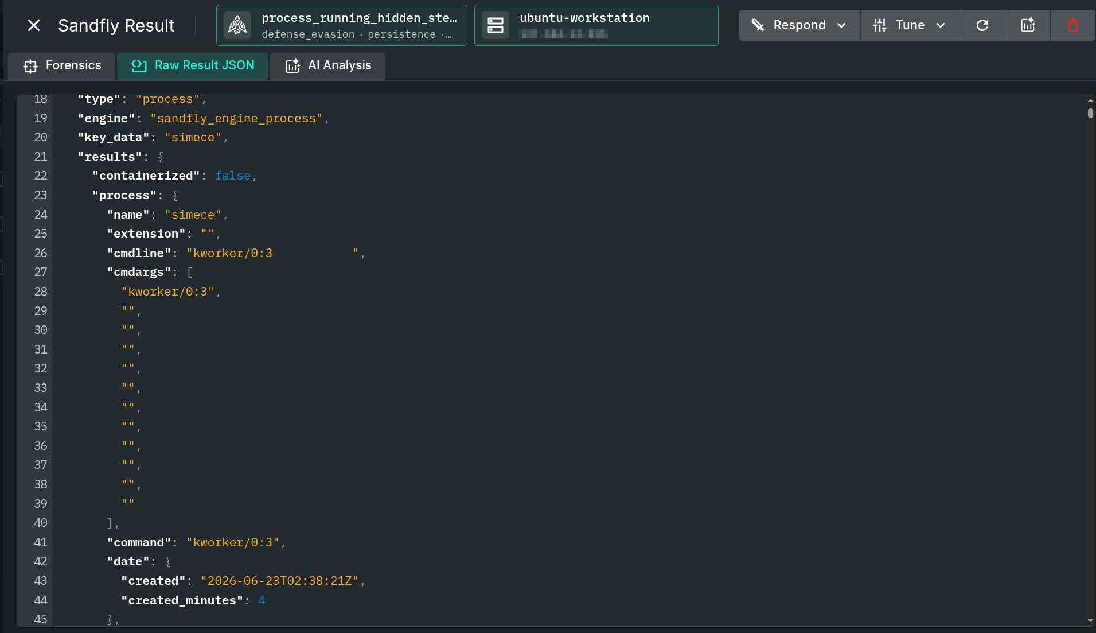Click the Forensics tab icon
Screen dimensions: 1096x633
(30, 67)
